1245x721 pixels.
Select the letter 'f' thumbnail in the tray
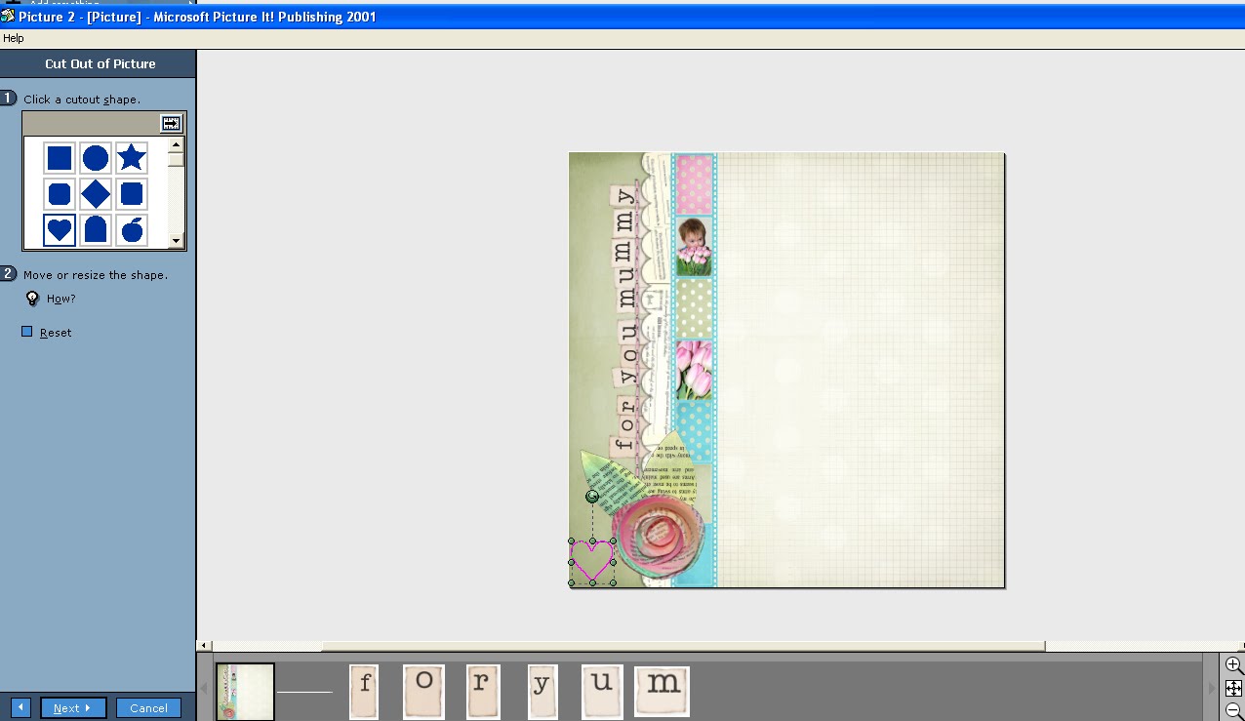point(364,692)
